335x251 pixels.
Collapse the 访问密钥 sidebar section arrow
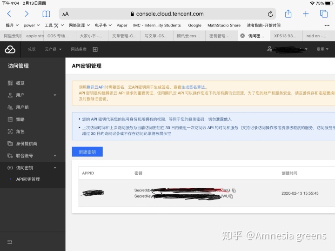coord(55,168)
